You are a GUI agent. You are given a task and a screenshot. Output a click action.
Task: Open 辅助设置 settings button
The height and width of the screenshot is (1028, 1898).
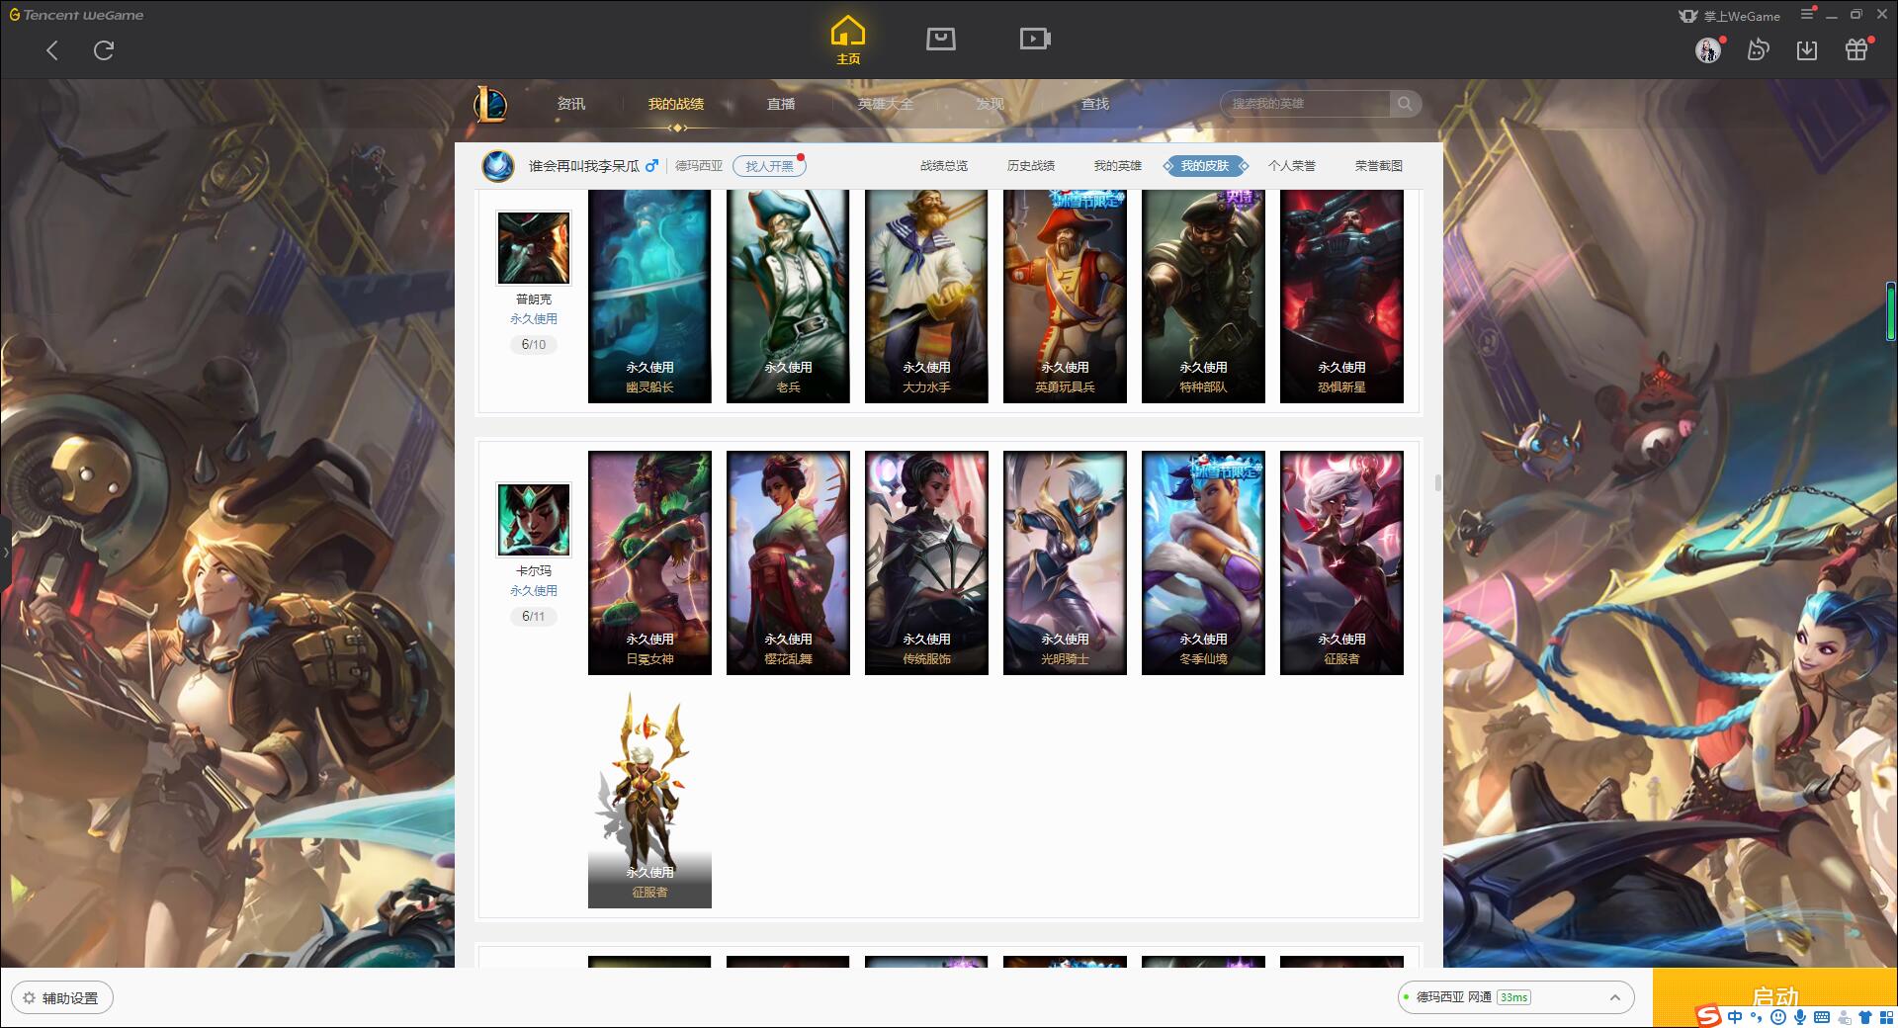click(62, 998)
